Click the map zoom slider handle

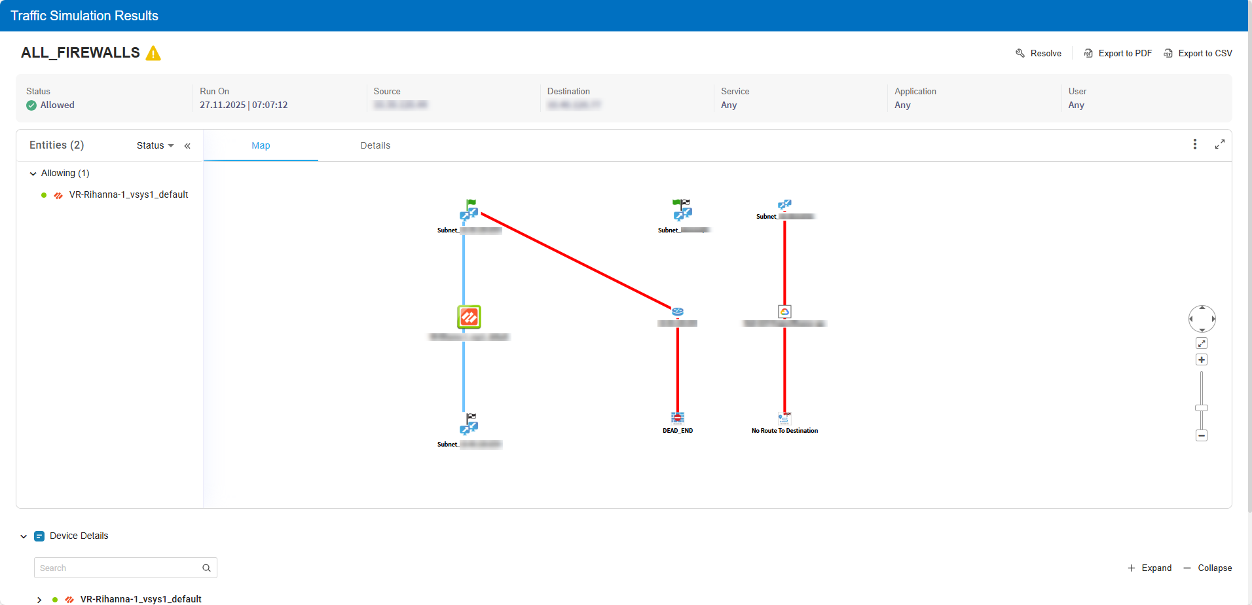[1202, 408]
